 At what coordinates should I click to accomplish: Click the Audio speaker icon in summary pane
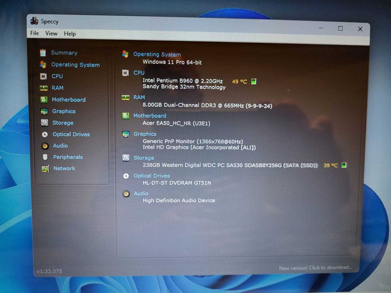point(126,194)
